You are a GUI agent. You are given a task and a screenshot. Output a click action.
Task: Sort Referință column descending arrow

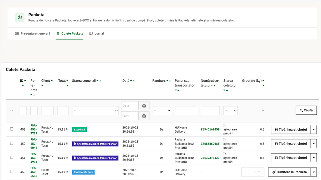point(31,95)
